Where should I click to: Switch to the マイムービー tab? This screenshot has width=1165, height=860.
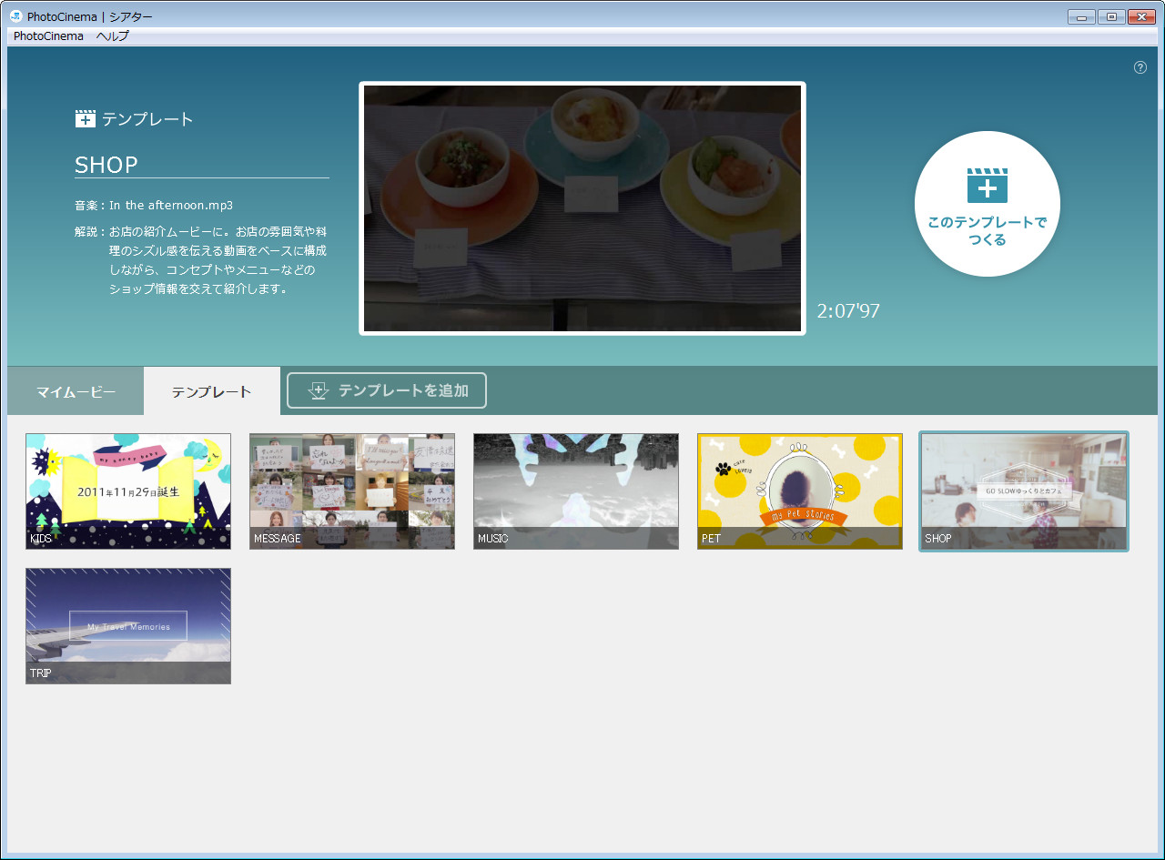pyautogui.click(x=76, y=391)
